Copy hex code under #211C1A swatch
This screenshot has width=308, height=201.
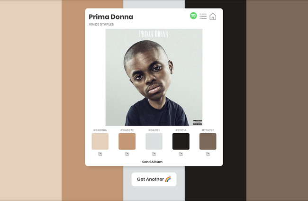pyautogui.click(x=181, y=154)
